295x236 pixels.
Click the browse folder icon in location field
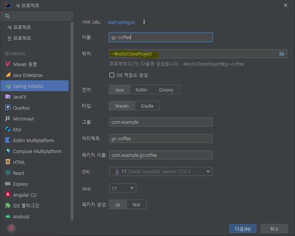pyautogui.click(x=281, y=54)
